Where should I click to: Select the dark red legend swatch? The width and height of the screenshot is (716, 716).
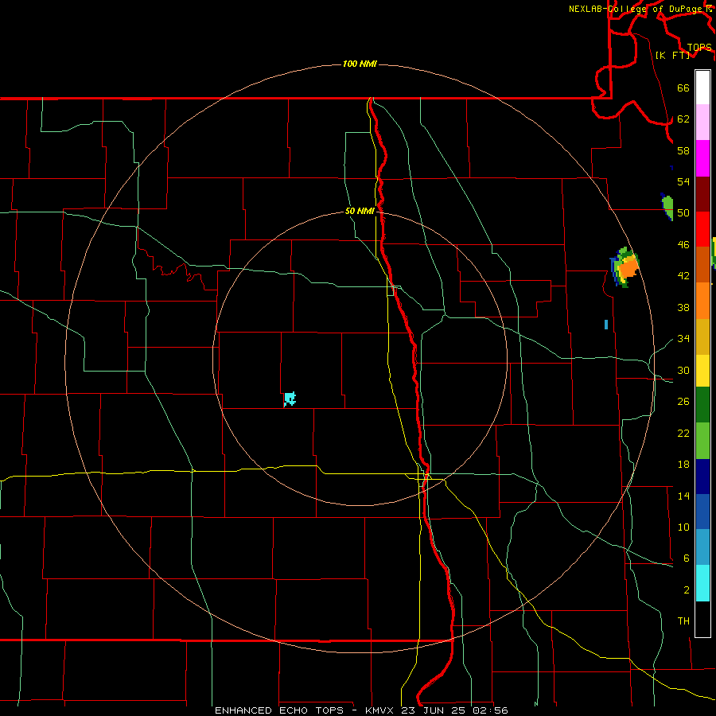[702, 194]
